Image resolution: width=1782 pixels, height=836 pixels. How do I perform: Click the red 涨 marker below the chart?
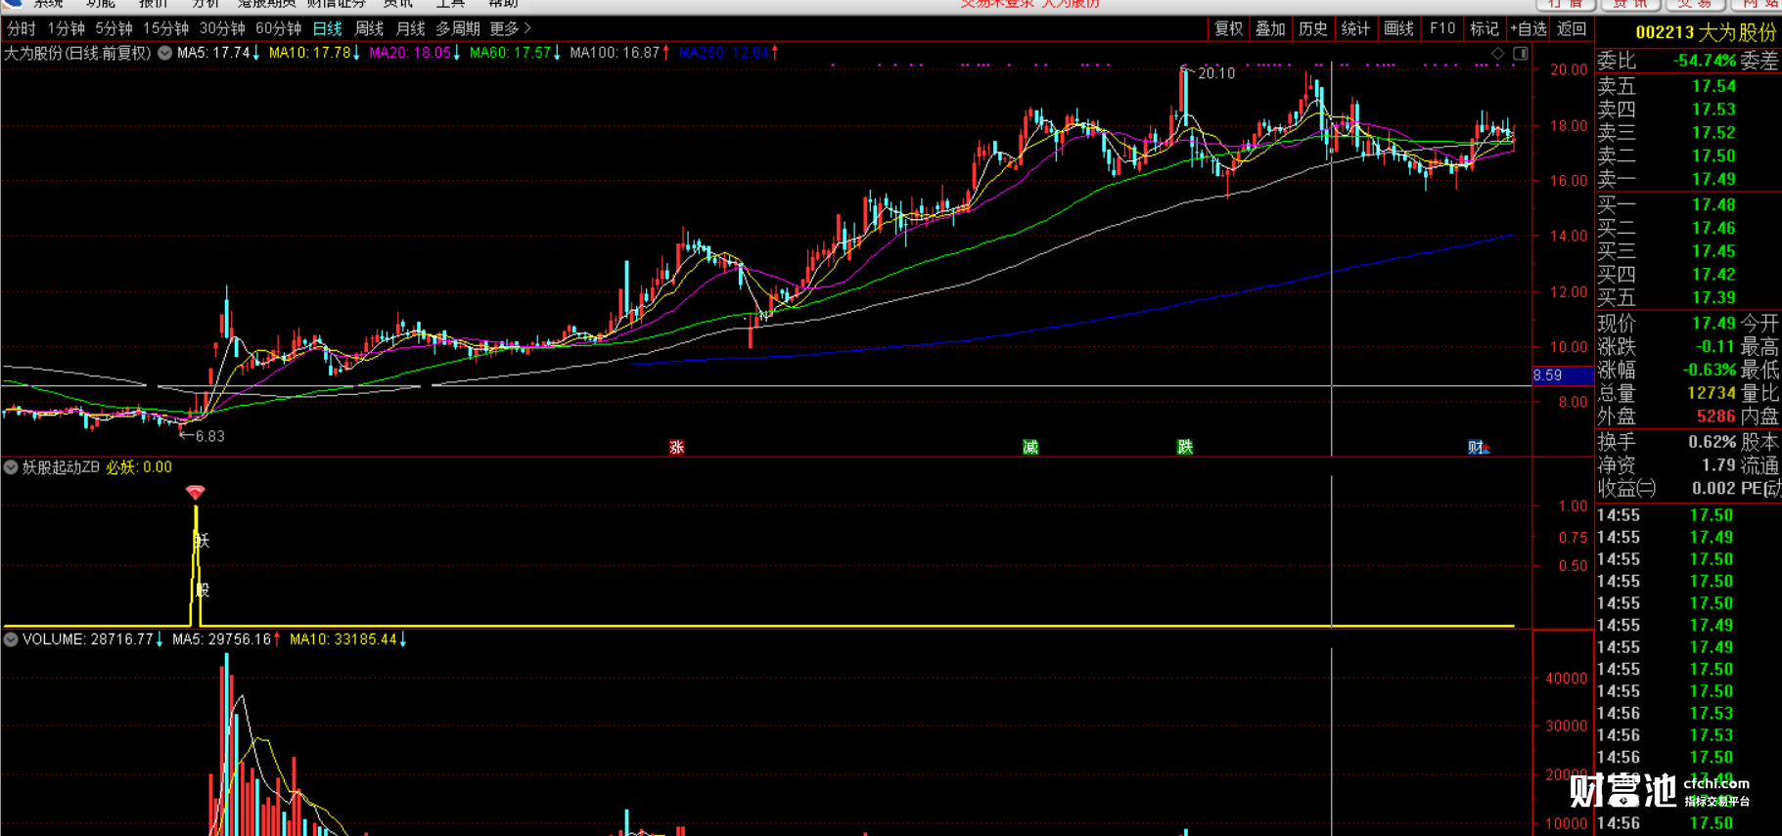(x=676, y=447)
